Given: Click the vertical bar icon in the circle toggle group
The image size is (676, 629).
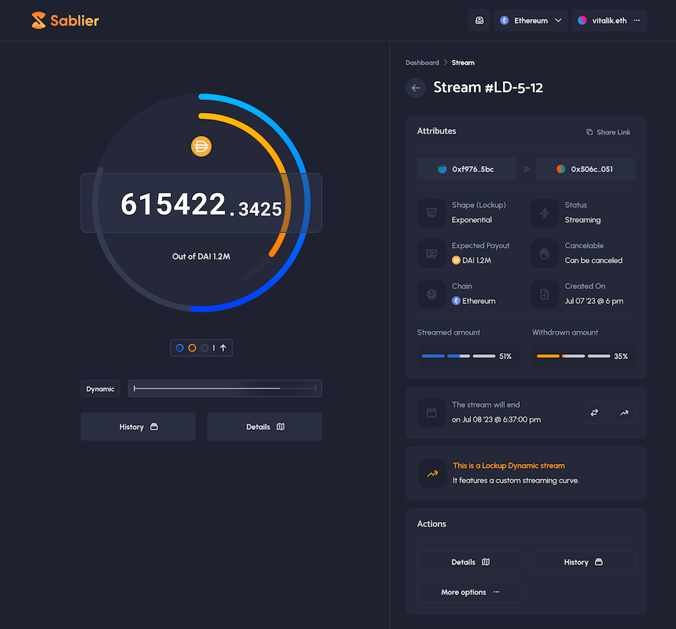Looking at the screenshot, I should (x=214, y=348).
